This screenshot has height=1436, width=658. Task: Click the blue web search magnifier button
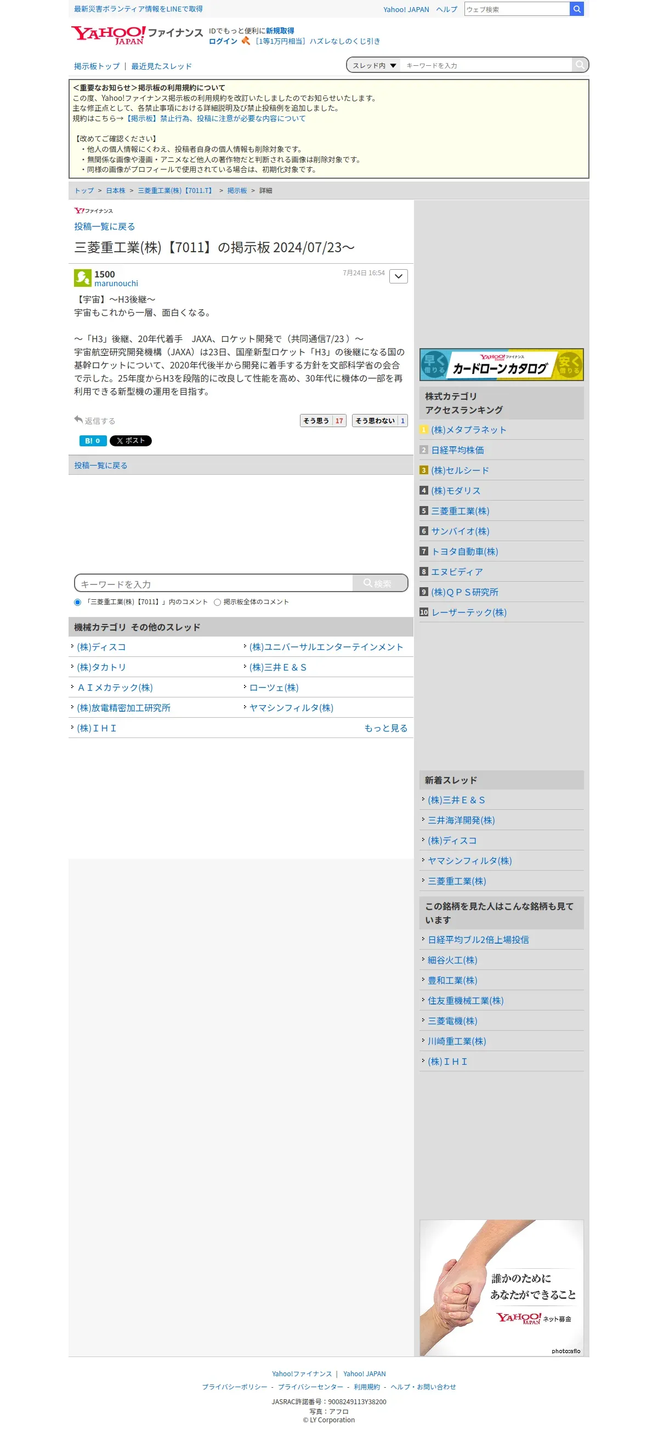[577, 9]
